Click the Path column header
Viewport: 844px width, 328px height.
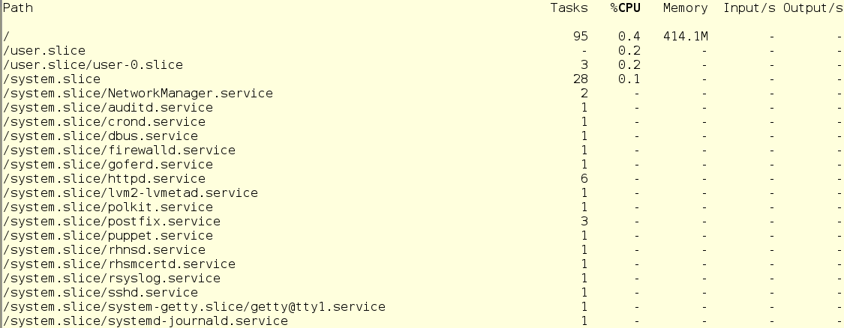[x=18, y=8]
